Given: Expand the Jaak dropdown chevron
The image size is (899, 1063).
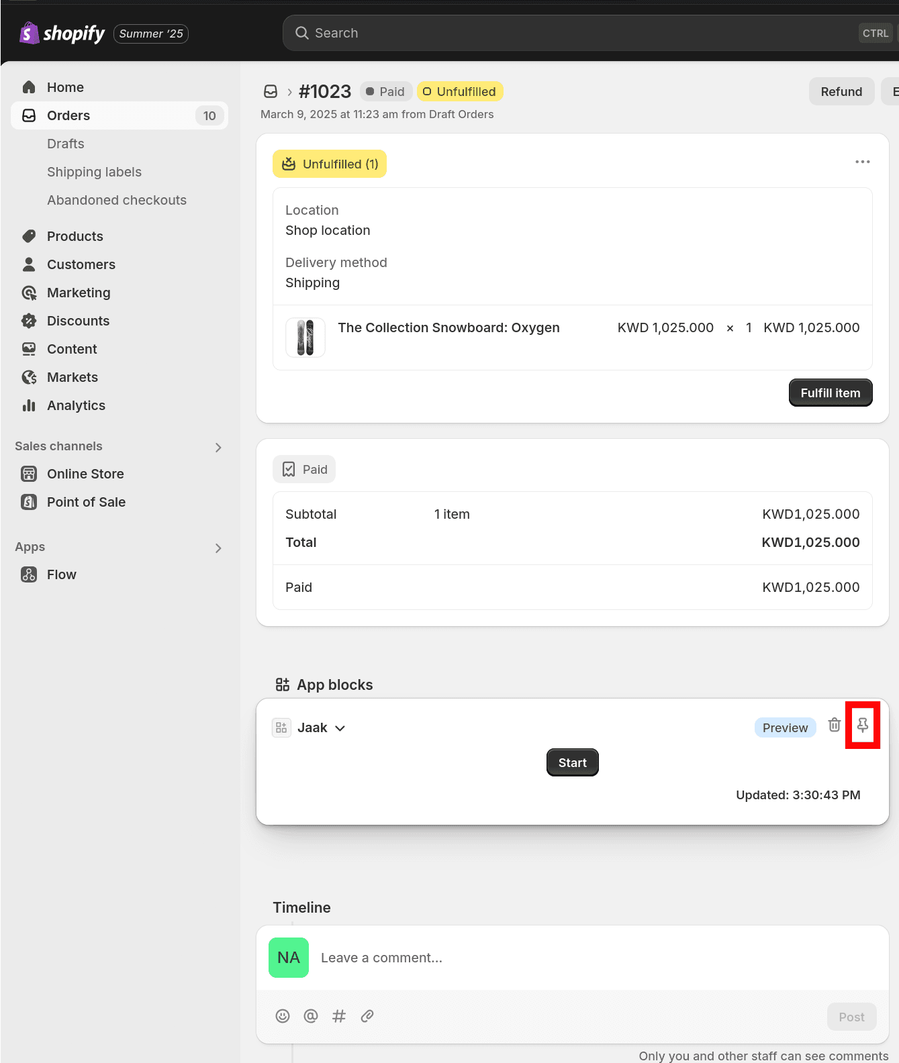Looking at the screenshot, I should click(340, 728).
